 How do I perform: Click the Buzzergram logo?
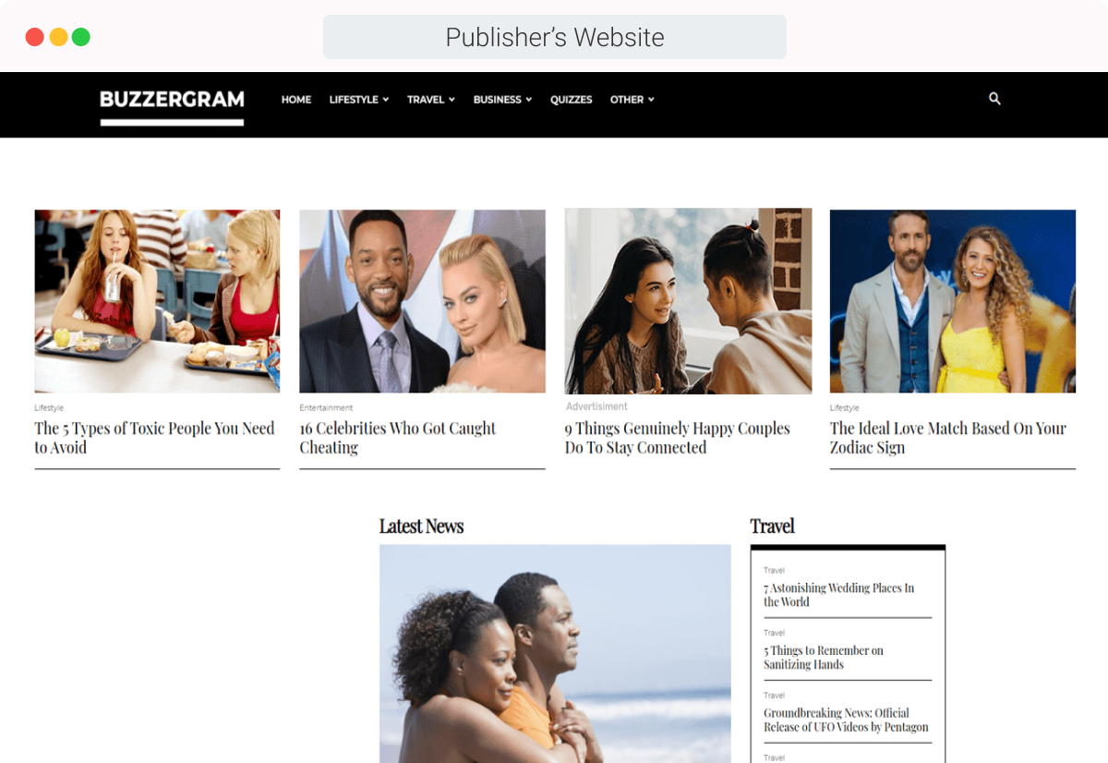click(x=172, y=105)
